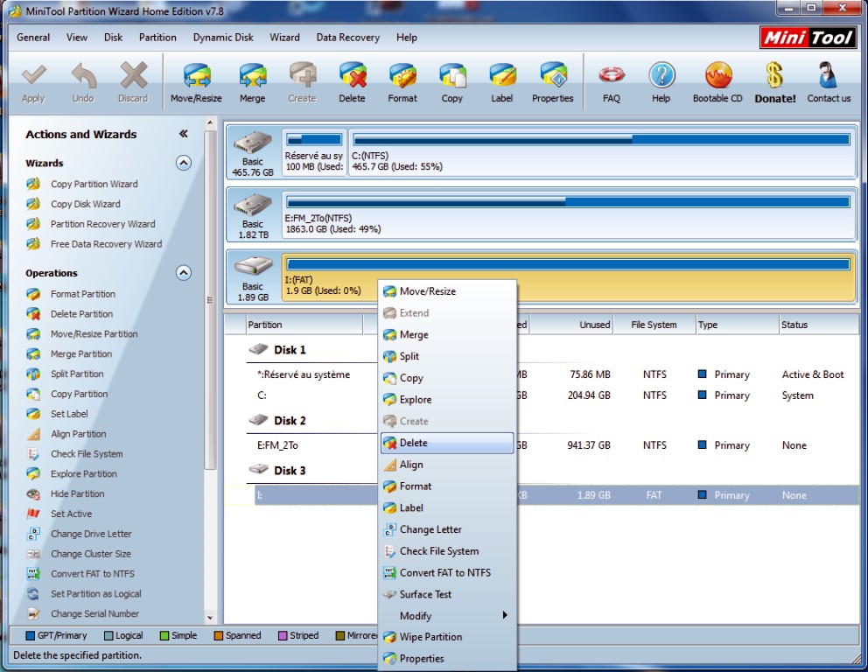Click Delete Partition in Operations list
This screenshot has width=868, height=672.
(x=81, y=314)
